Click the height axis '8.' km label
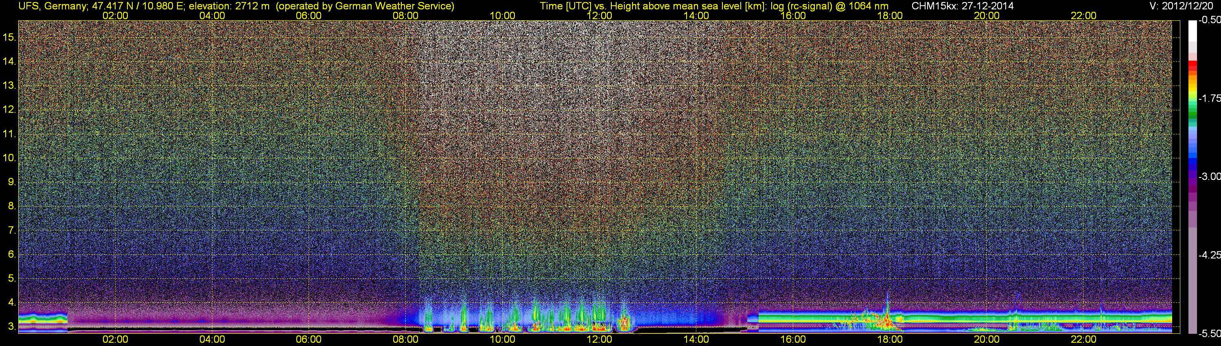The image size is (1221, 346). pyautogui.click(x=12, y=206)
